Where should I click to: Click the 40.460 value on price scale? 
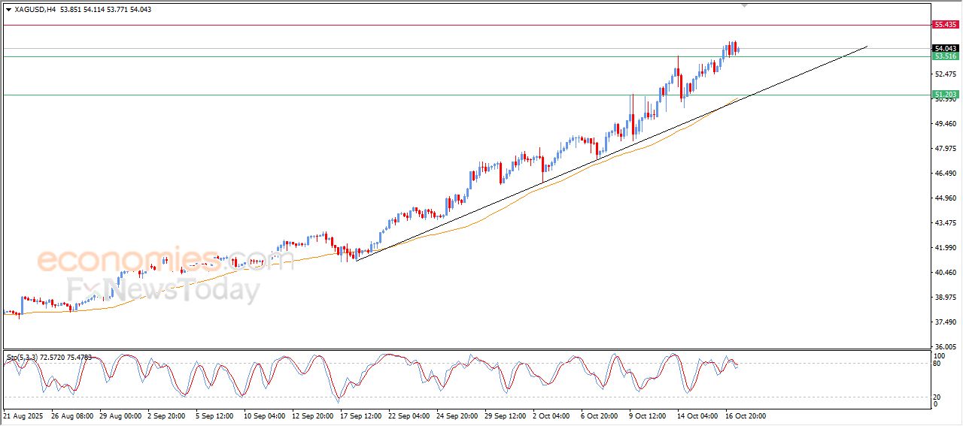(944, 273)
